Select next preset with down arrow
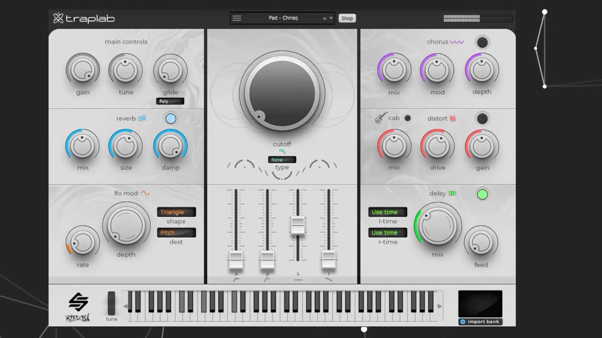 331,18
